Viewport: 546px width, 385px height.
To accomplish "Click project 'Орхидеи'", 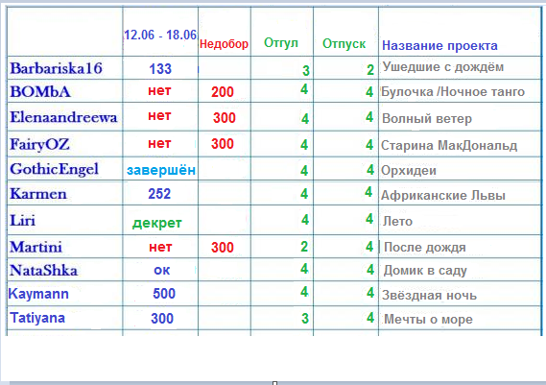I will click(409, 171).
